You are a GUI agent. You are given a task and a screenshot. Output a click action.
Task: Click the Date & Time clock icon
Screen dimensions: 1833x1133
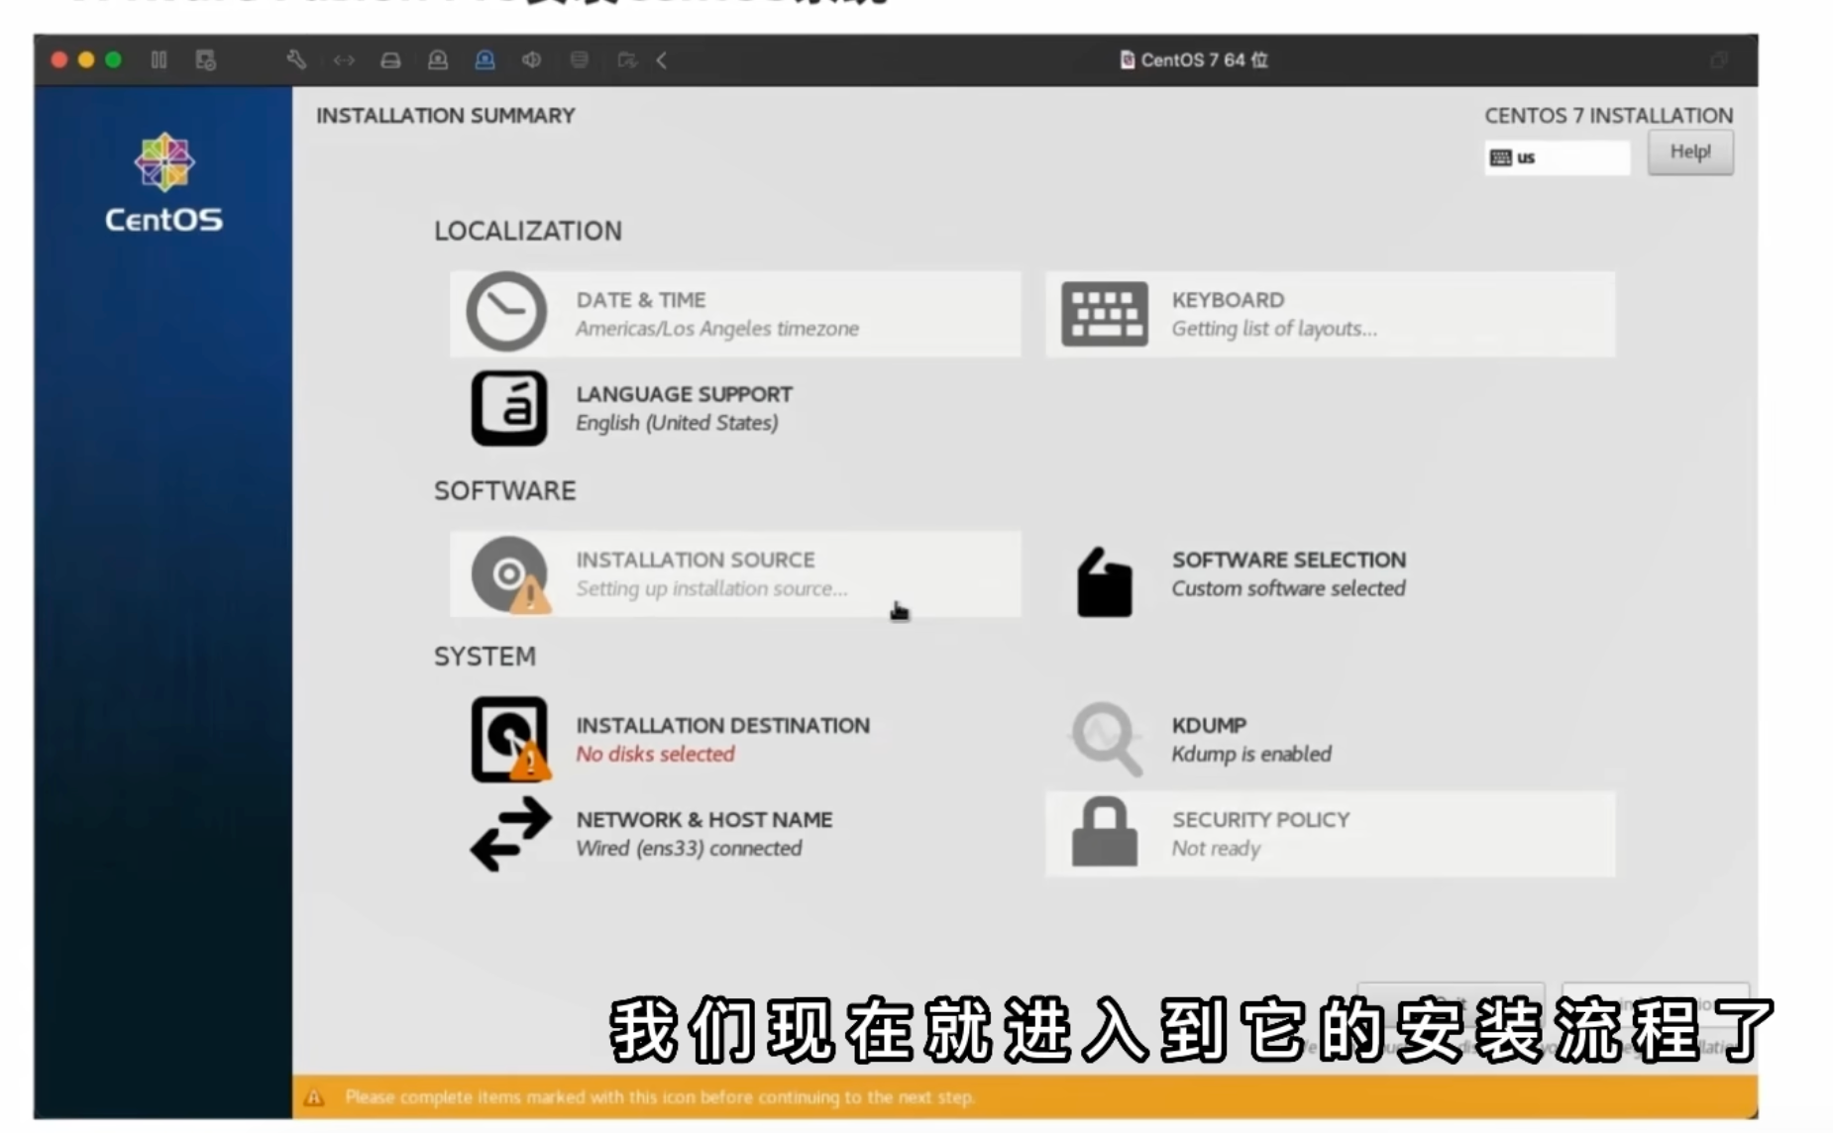coord(506,312)
